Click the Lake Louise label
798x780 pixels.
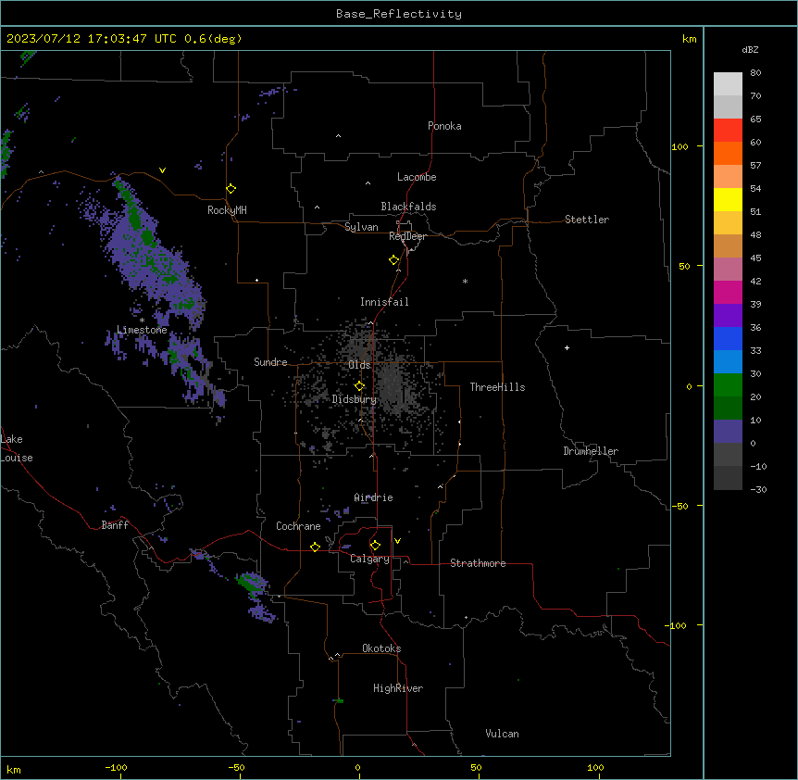pyautogui.click(x=15, y=448)
